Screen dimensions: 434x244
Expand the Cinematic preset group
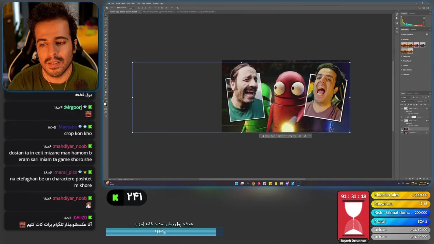tap(402, 74)
